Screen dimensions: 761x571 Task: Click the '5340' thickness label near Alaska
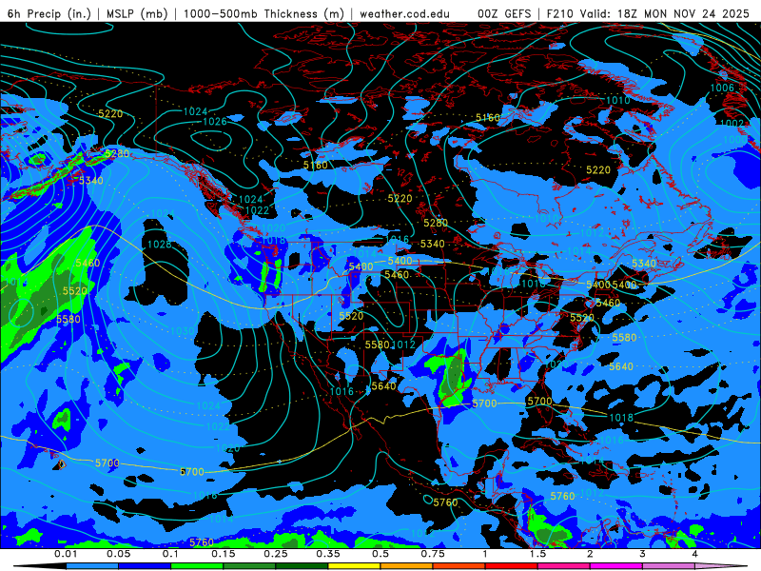(x=91, y=181)
